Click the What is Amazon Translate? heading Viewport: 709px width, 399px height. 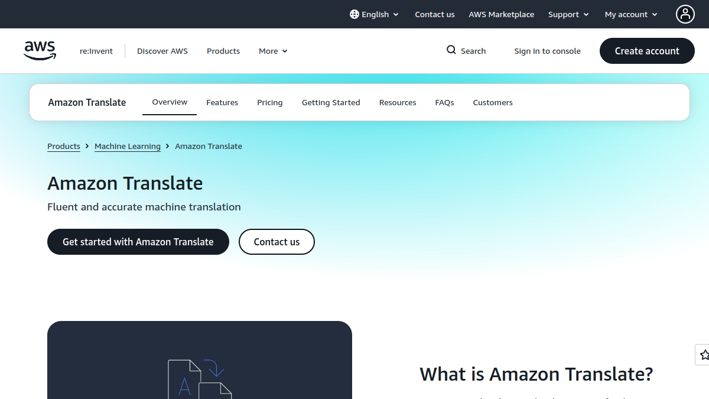coord(536,374)
